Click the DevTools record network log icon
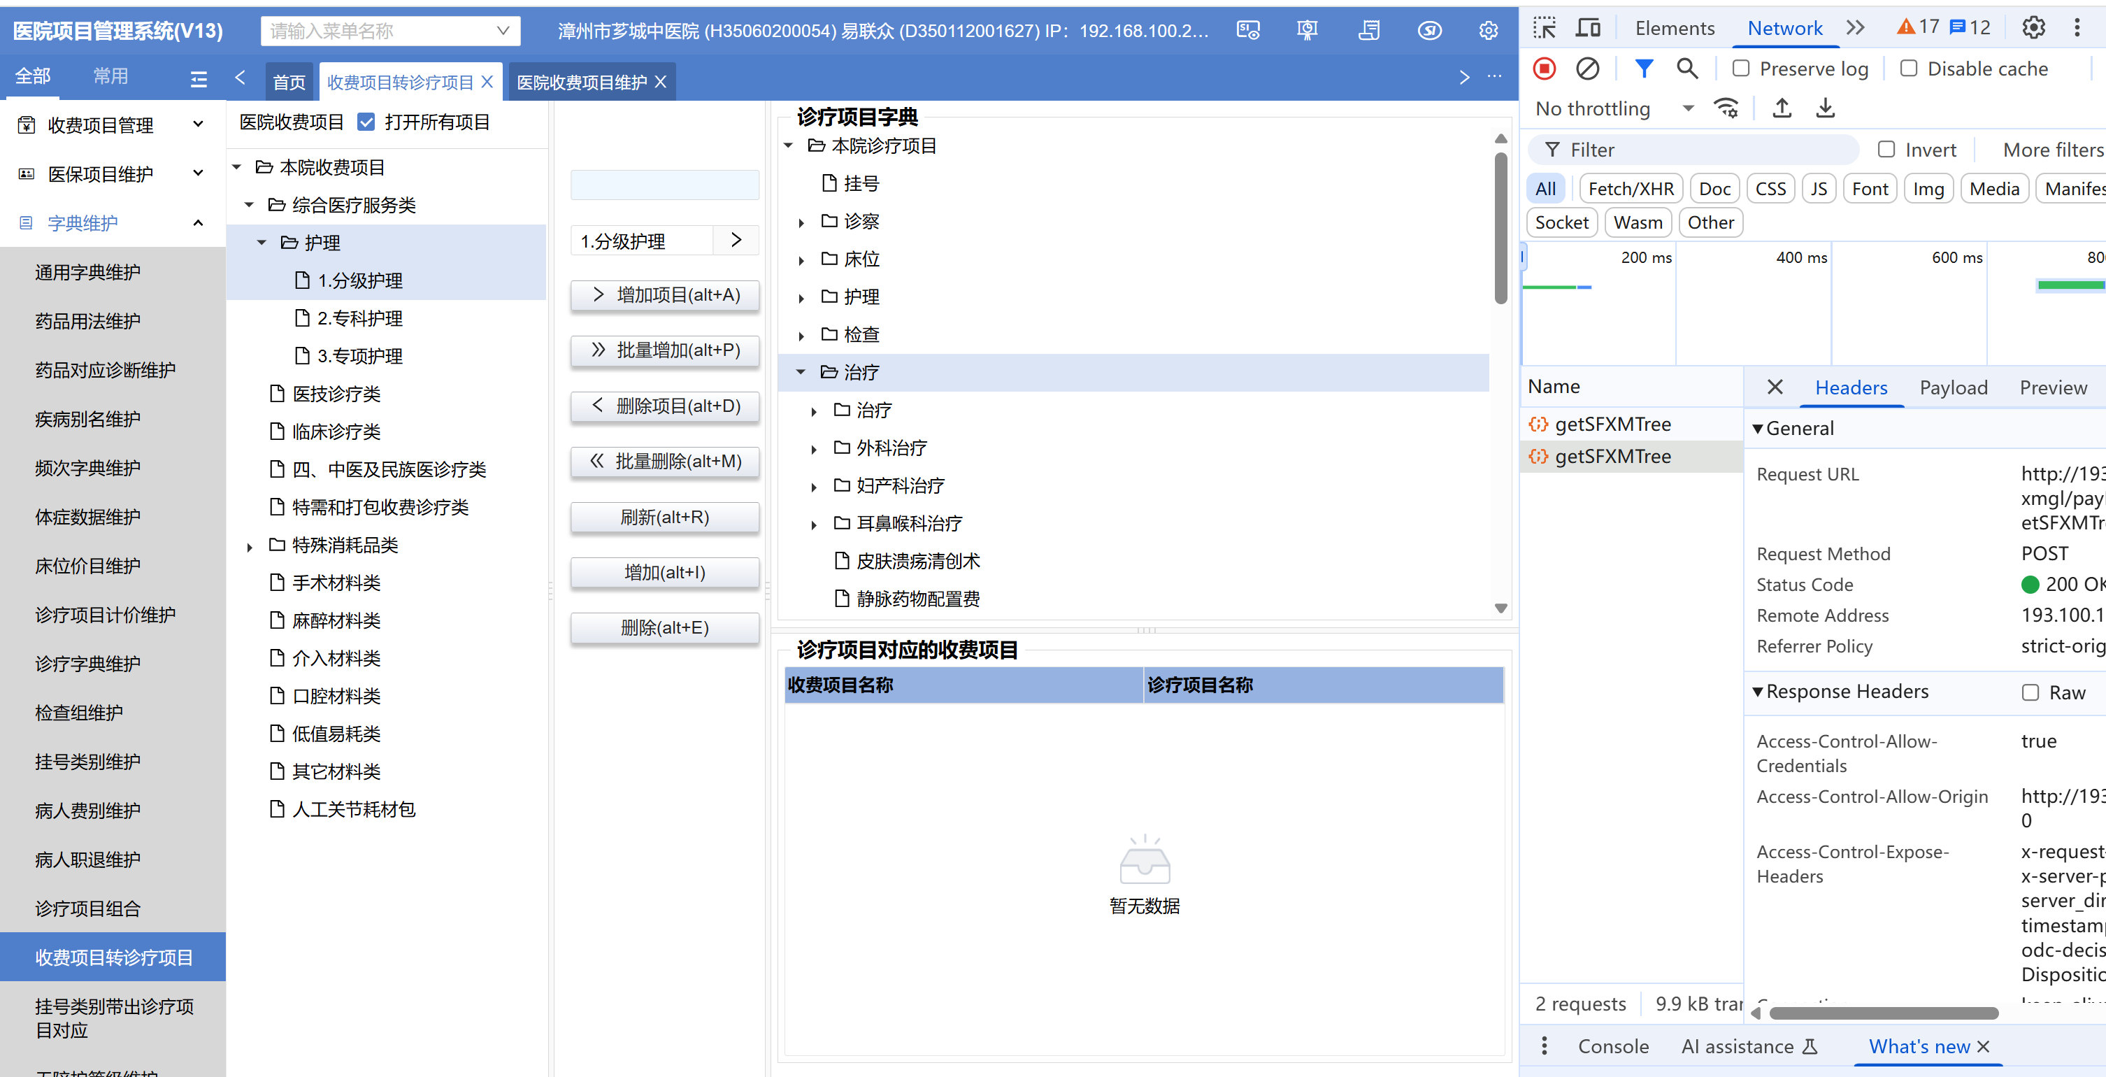 tap(1545, 69)
